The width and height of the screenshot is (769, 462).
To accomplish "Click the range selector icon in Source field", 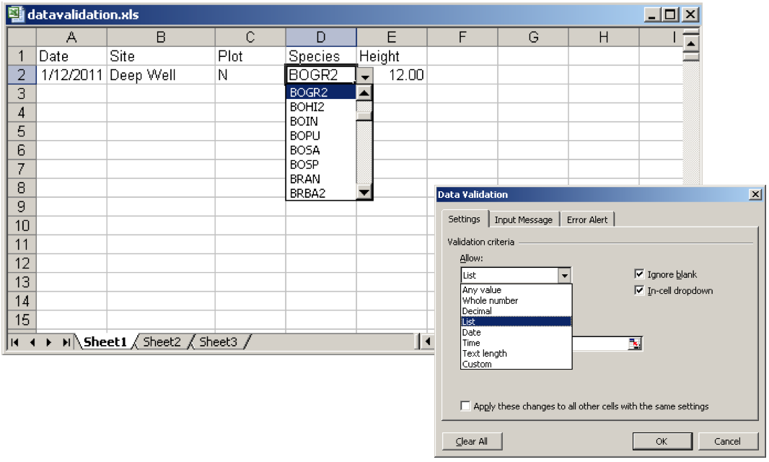I will point(634,343).
